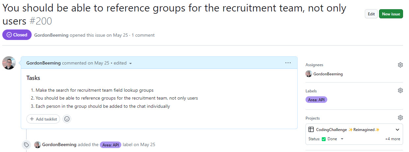Click the +4 more project fields link
The height and width of the screenshot is (152, 409).
tap(393, 139)
